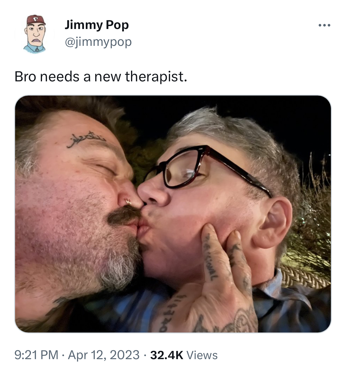The image size is (346, 376).
Task: Click the Apr 12, 2023 date
Action: [104, 355]
